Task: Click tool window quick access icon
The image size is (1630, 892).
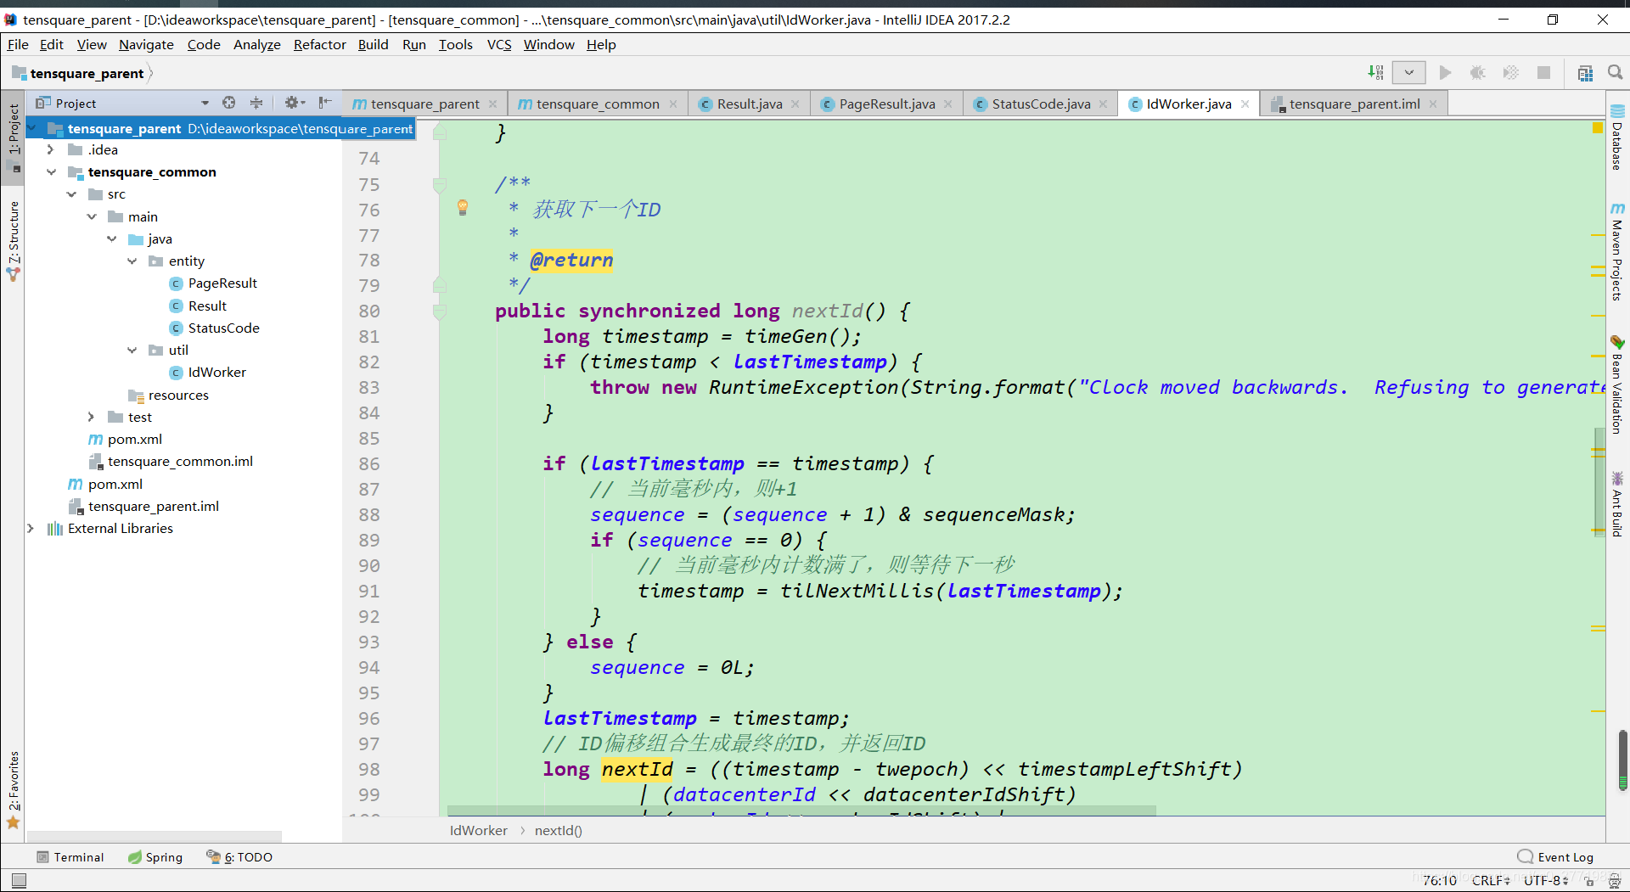Action: [x=19, y=880]
